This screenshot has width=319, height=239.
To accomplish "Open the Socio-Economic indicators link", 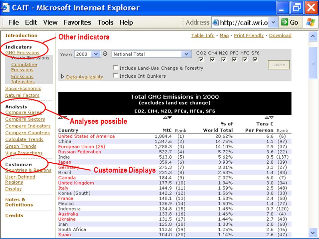I will coord(23,89).
